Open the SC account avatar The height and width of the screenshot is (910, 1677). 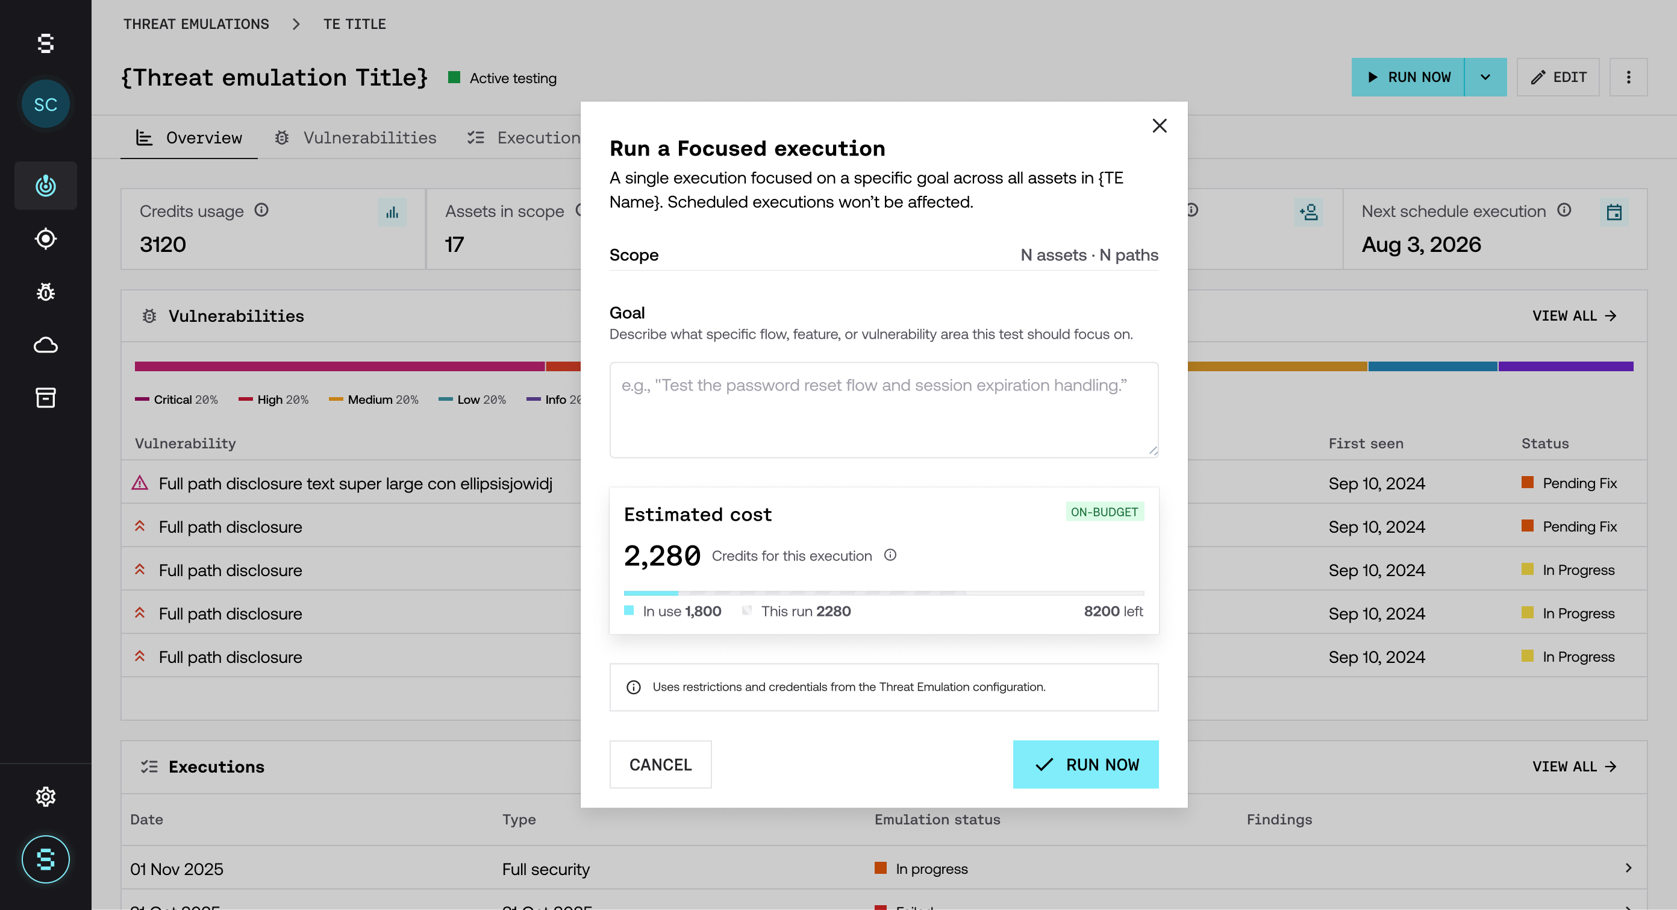point(46,104)
